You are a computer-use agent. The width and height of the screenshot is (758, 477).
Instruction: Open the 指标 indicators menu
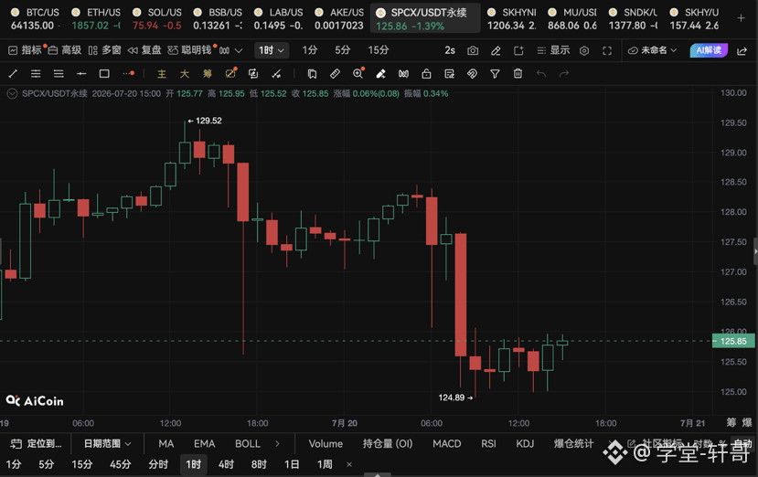click(x=27, y=49)
